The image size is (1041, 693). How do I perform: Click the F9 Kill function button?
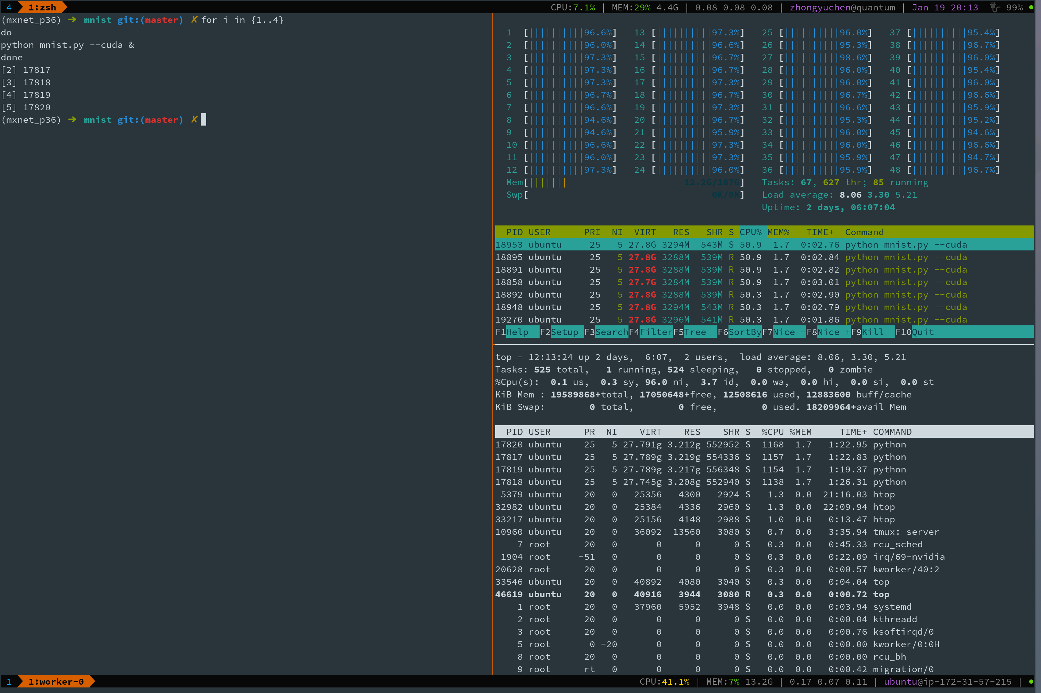pos(873,332)
